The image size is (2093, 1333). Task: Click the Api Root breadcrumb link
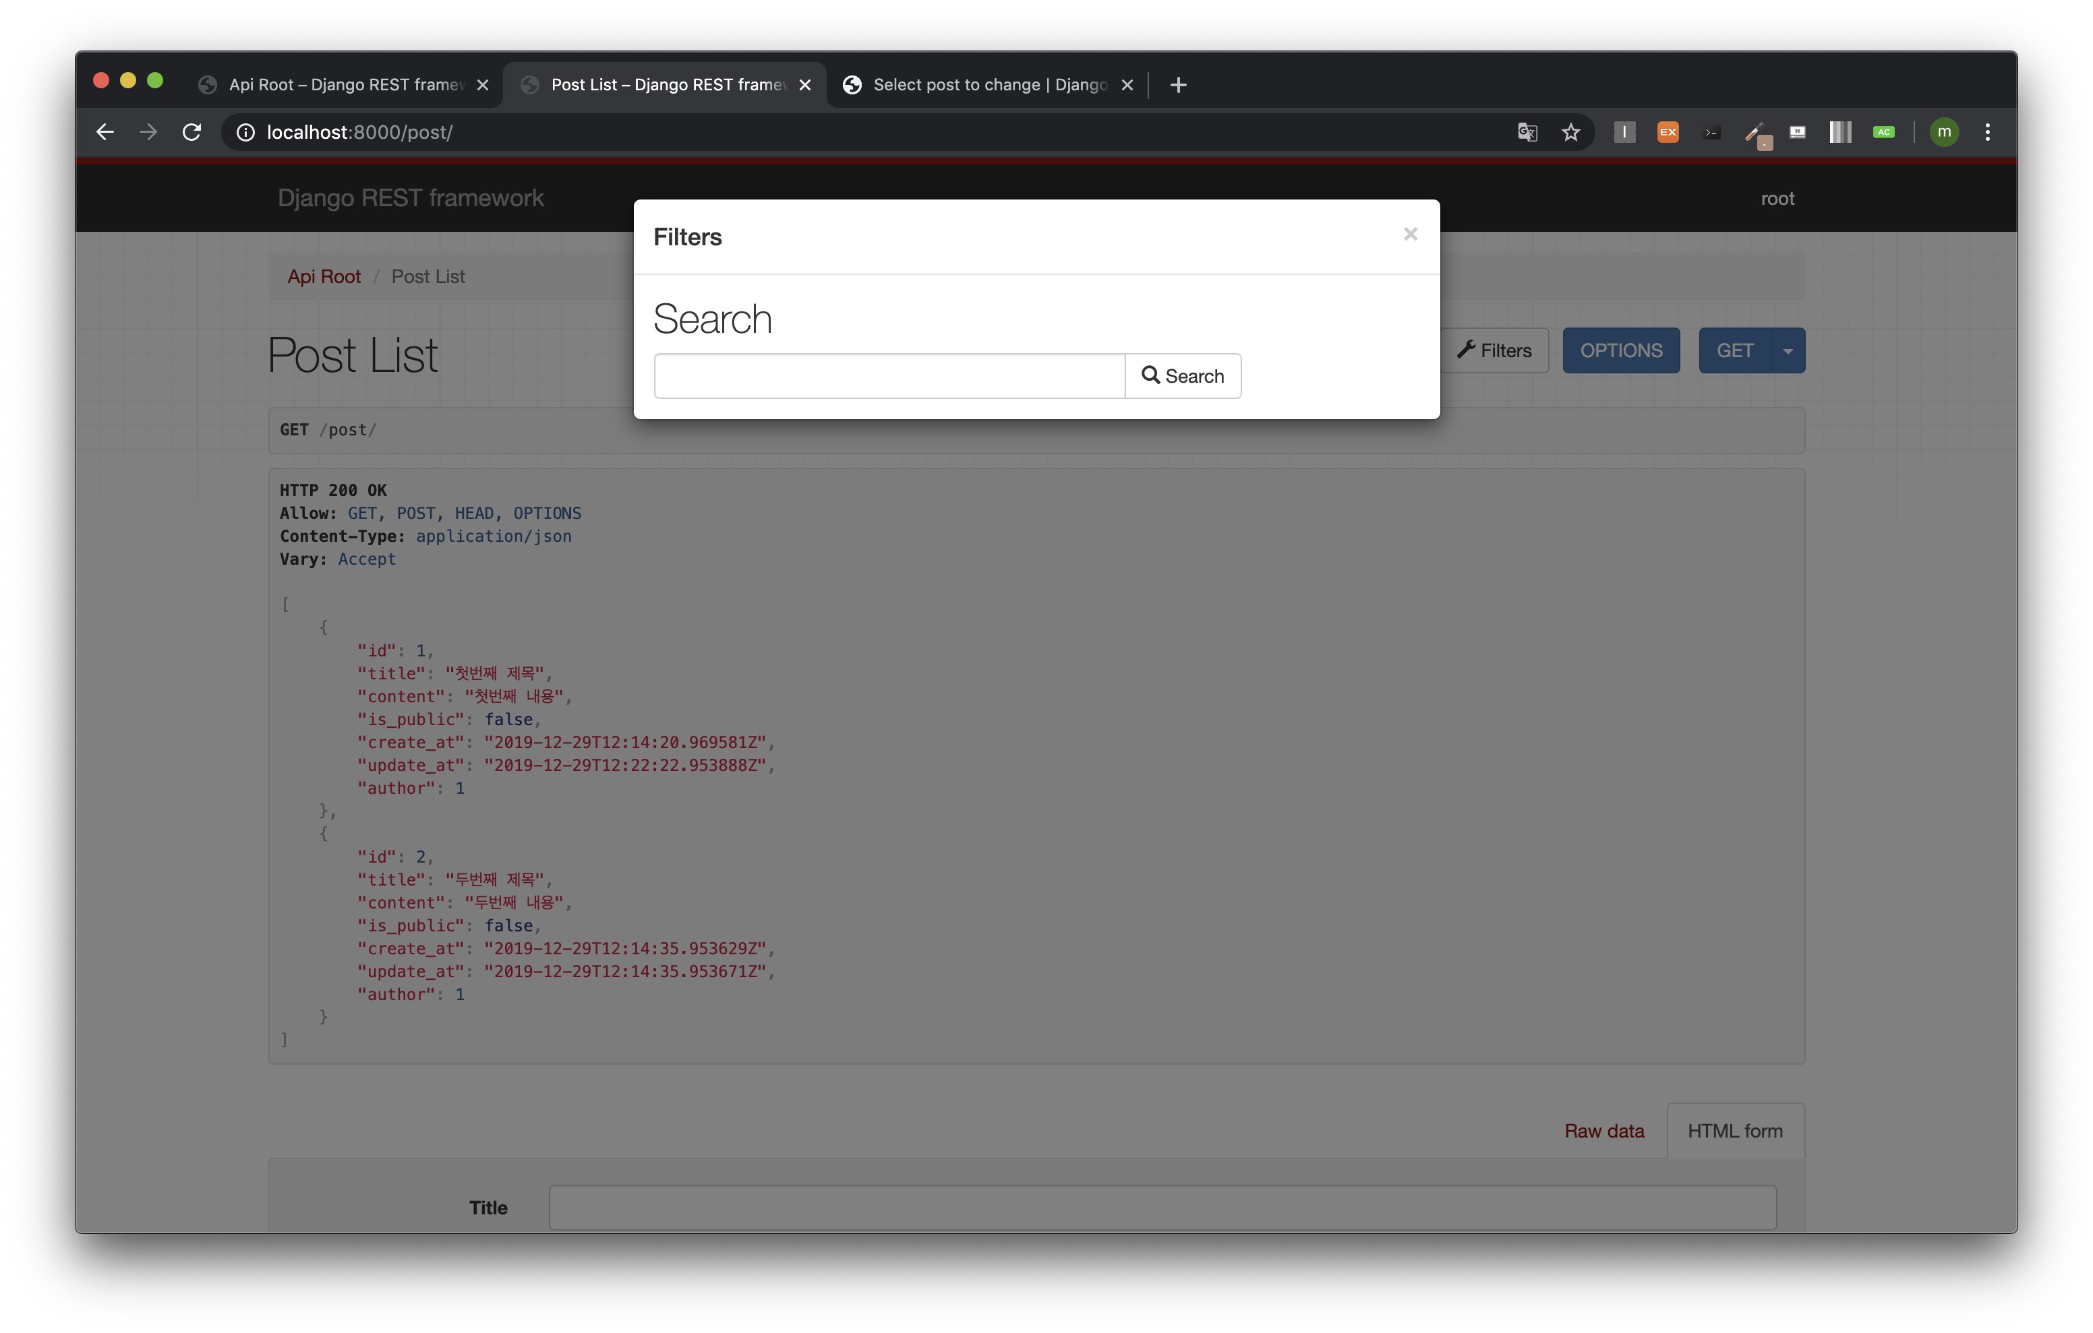tap(324, 276)
